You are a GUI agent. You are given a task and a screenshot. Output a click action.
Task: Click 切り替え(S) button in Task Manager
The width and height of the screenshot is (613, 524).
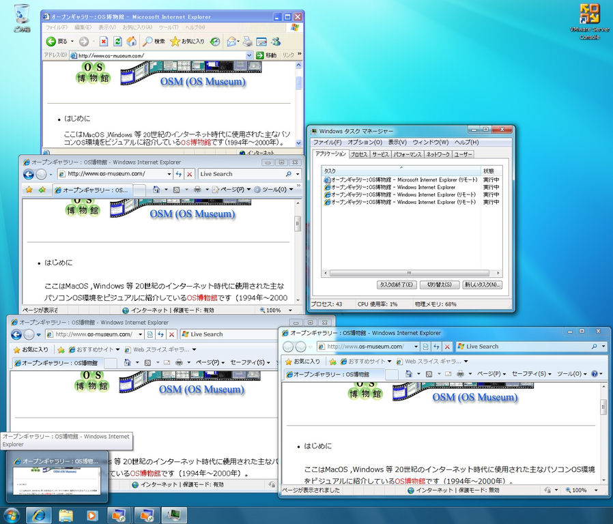pyautogui.click(x=439, y=285)
